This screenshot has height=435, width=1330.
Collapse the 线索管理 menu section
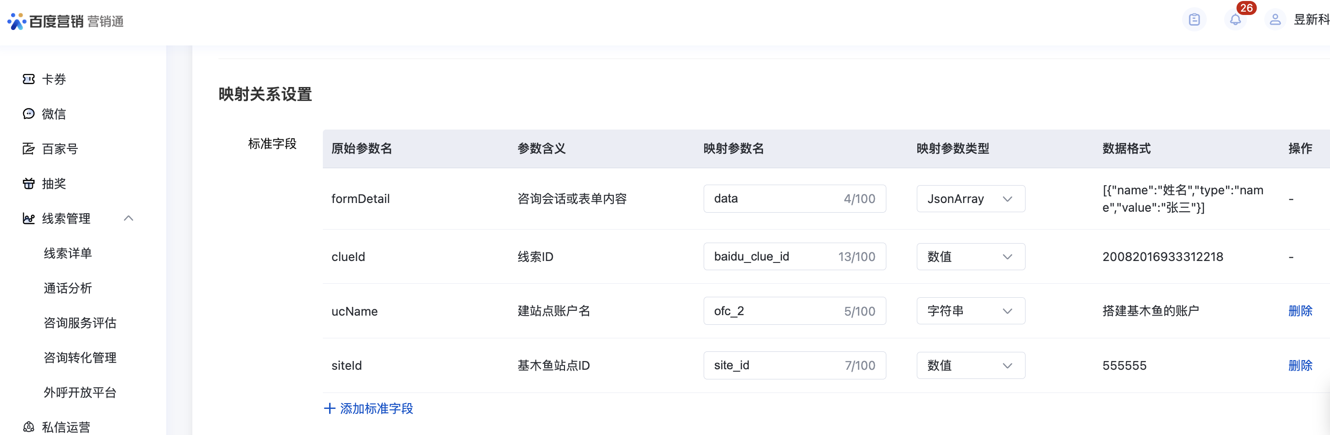(129, 218)
